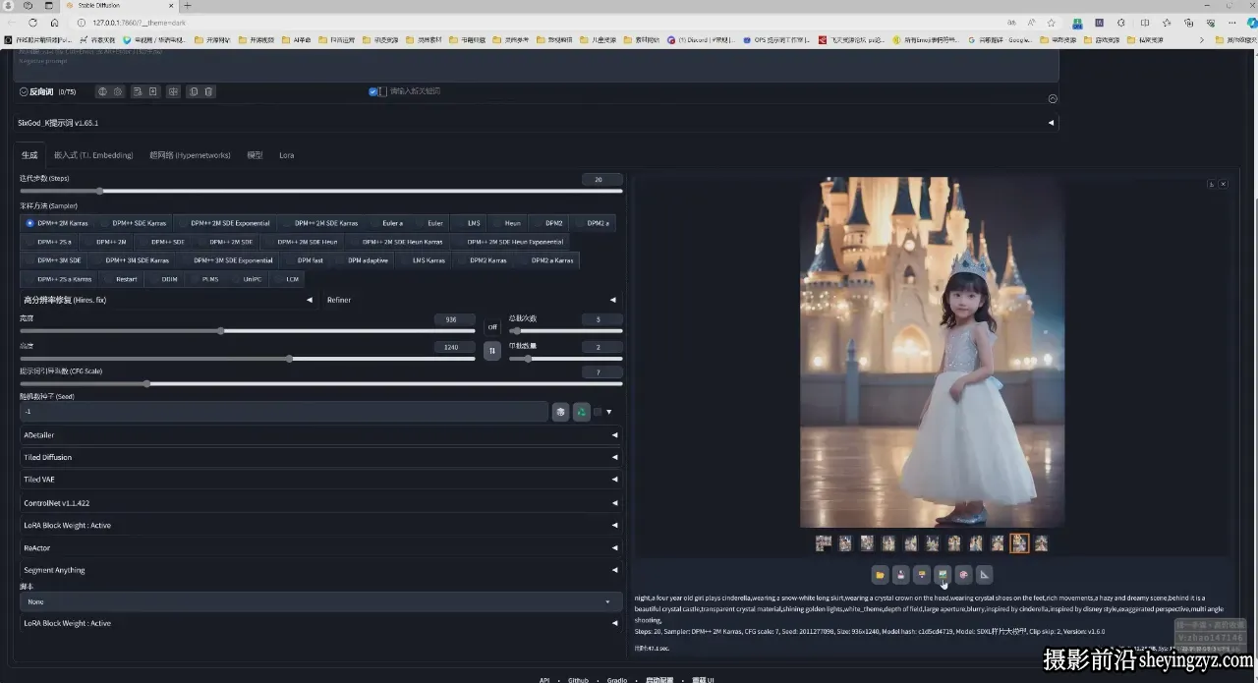
Task: Click the favorites star in address bar
Action: click(x=1051, y=22)
